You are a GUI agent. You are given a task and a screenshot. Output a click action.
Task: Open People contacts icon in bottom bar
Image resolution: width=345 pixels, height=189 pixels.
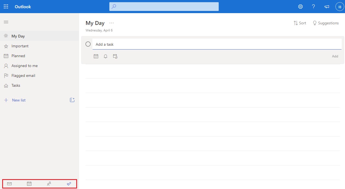click(49, 184)
